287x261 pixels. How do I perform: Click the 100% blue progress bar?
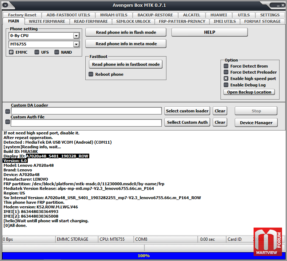click(x=144, y=256)
